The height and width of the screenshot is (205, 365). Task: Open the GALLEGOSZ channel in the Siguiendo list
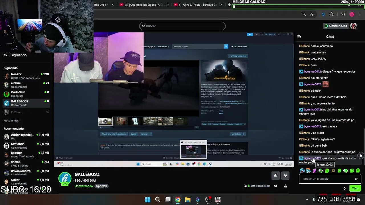[x=26, y=103]
